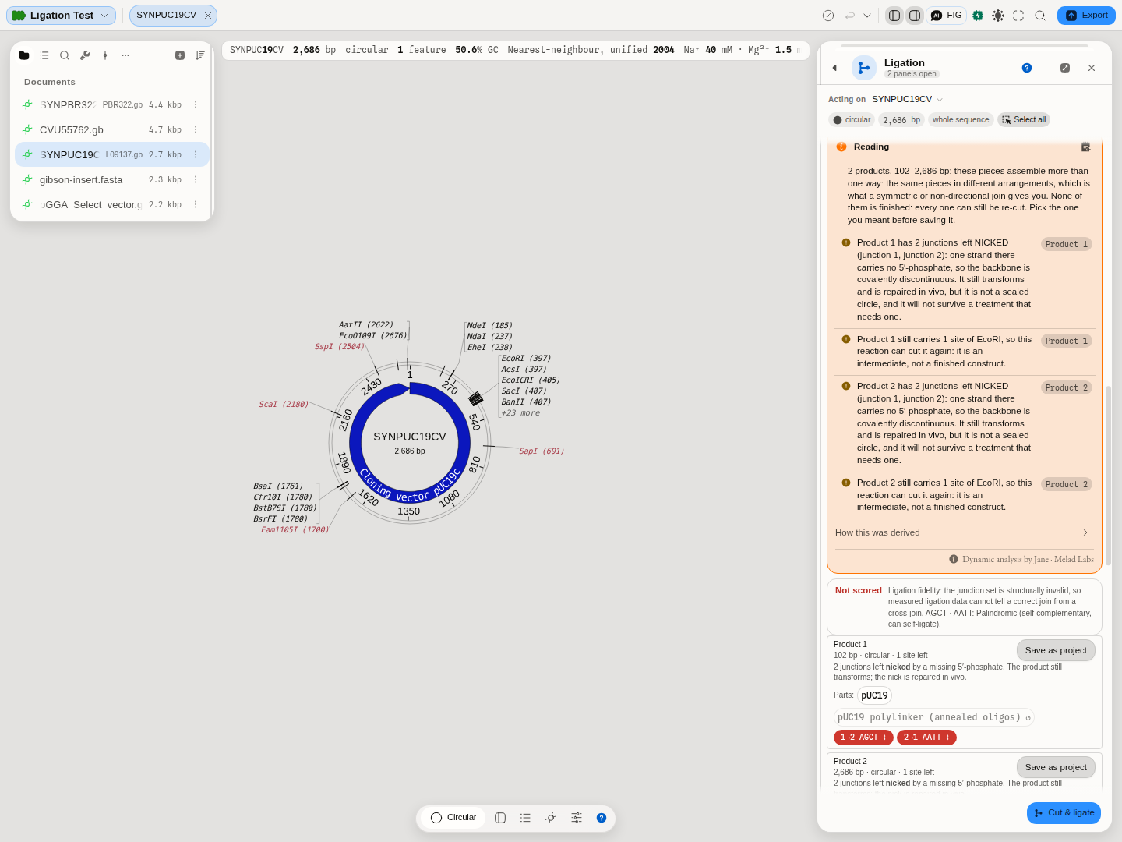Toggle the AI FIG mode button
Screen dimensions: 1122x842
[x=947, y=16]
